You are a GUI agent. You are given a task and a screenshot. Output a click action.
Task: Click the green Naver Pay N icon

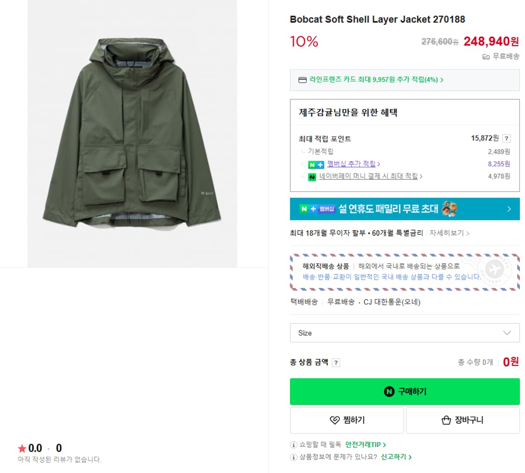tap(312, 177)
